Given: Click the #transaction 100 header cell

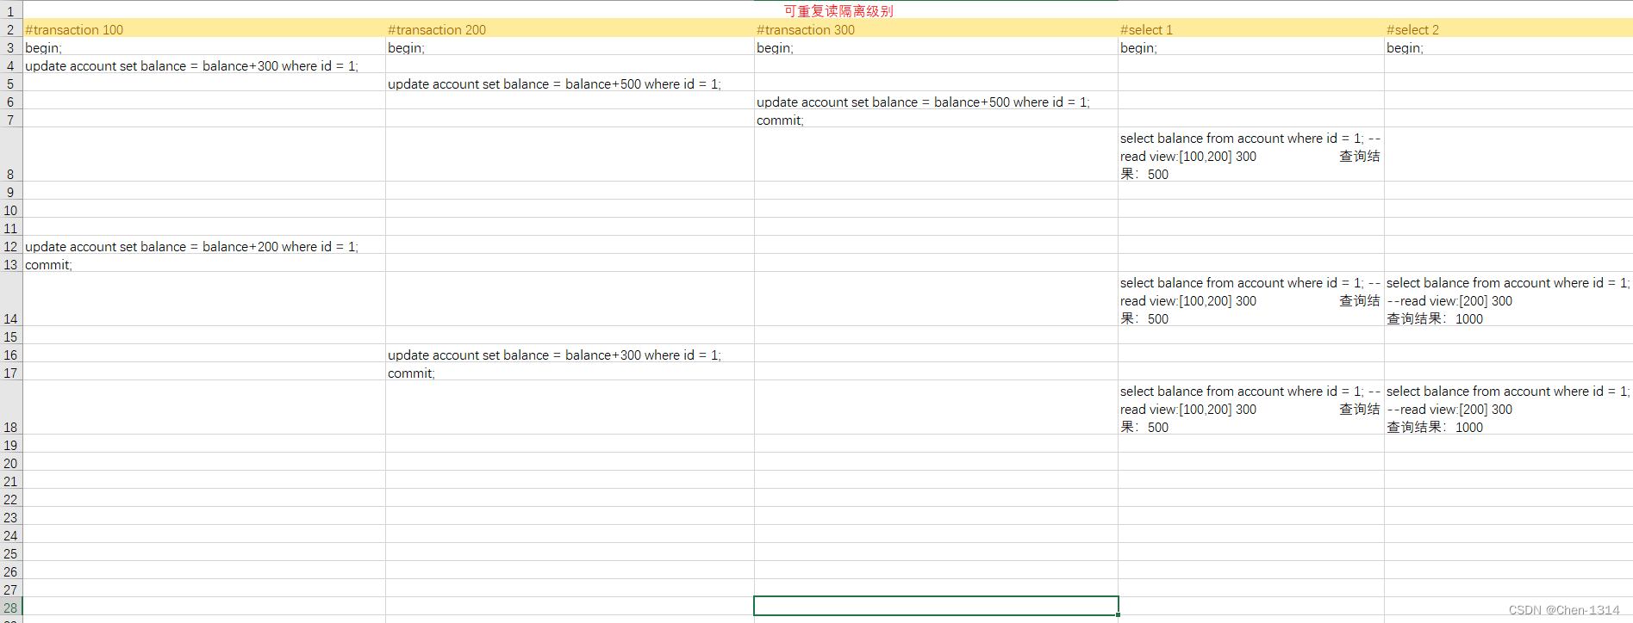Looking at the screenshot, I should 204,28.
